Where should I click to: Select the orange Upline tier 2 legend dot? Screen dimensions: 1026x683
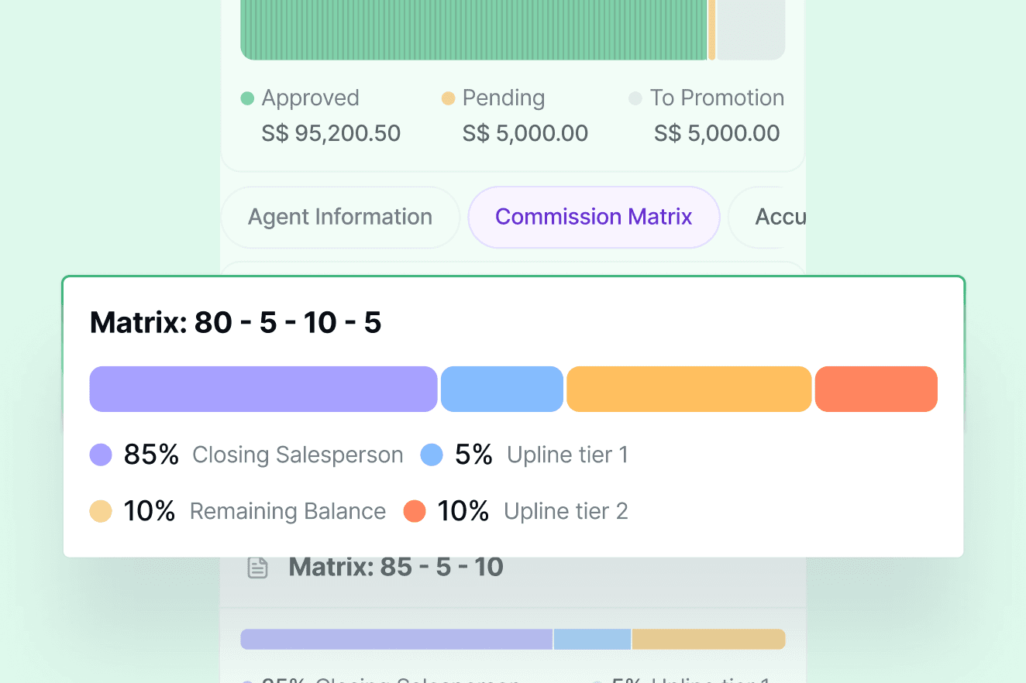(415, 511)
